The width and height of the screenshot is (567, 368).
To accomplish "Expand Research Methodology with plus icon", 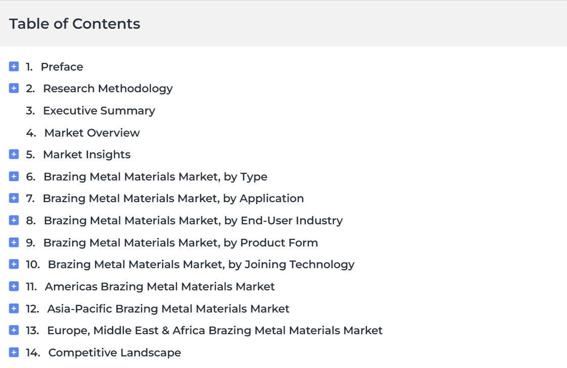I will pos(14,88).
